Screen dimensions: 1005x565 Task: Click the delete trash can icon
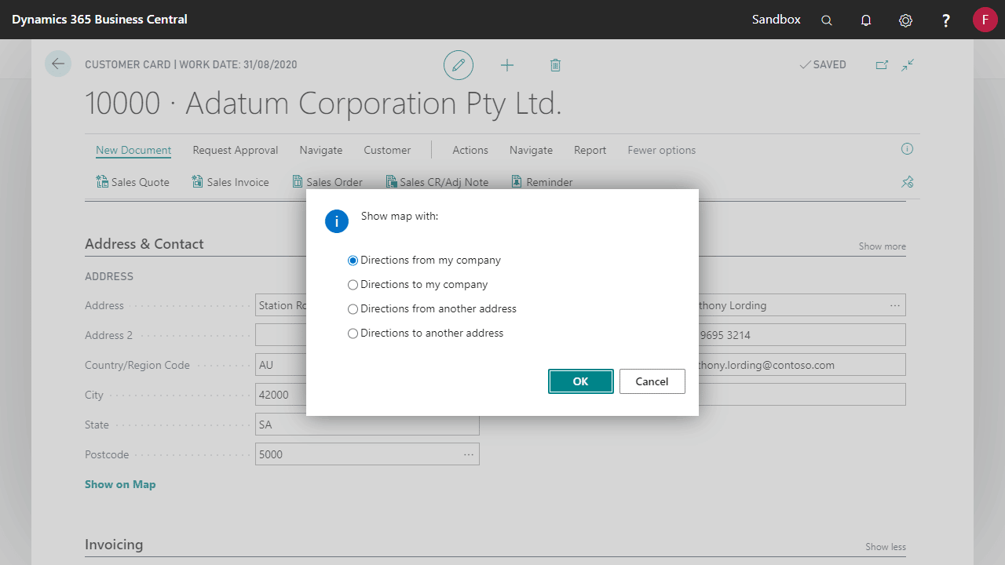click(555, 65)
